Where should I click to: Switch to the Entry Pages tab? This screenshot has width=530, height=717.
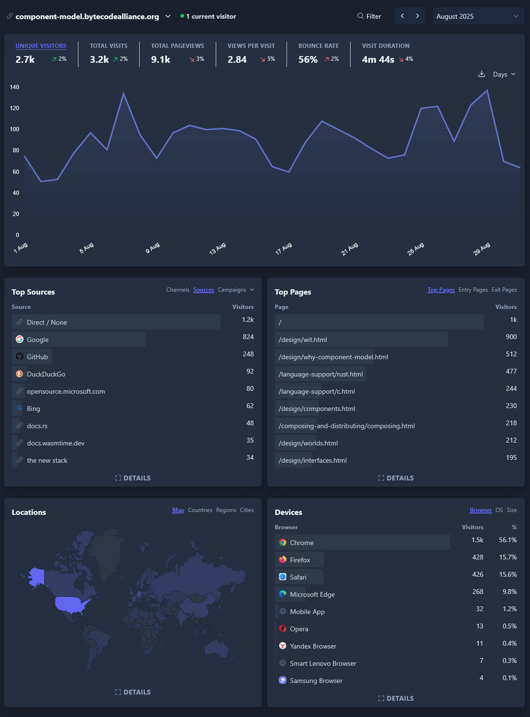(473, 290)
